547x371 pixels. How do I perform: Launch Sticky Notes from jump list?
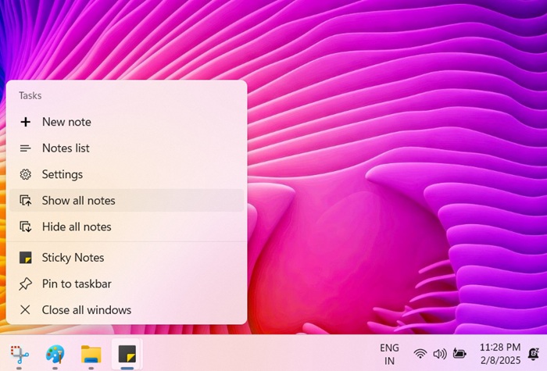point(127,257)
